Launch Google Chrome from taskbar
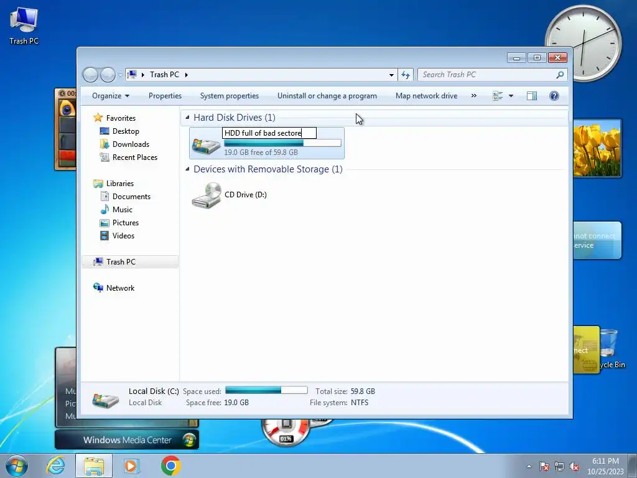This screenshot has width=637, height=478. click(170, 466)
